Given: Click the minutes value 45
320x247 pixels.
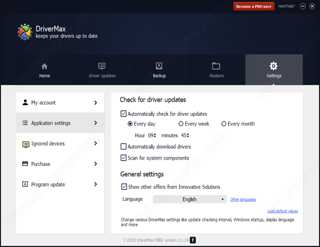Looking at the screenshot, I should 183,135.
